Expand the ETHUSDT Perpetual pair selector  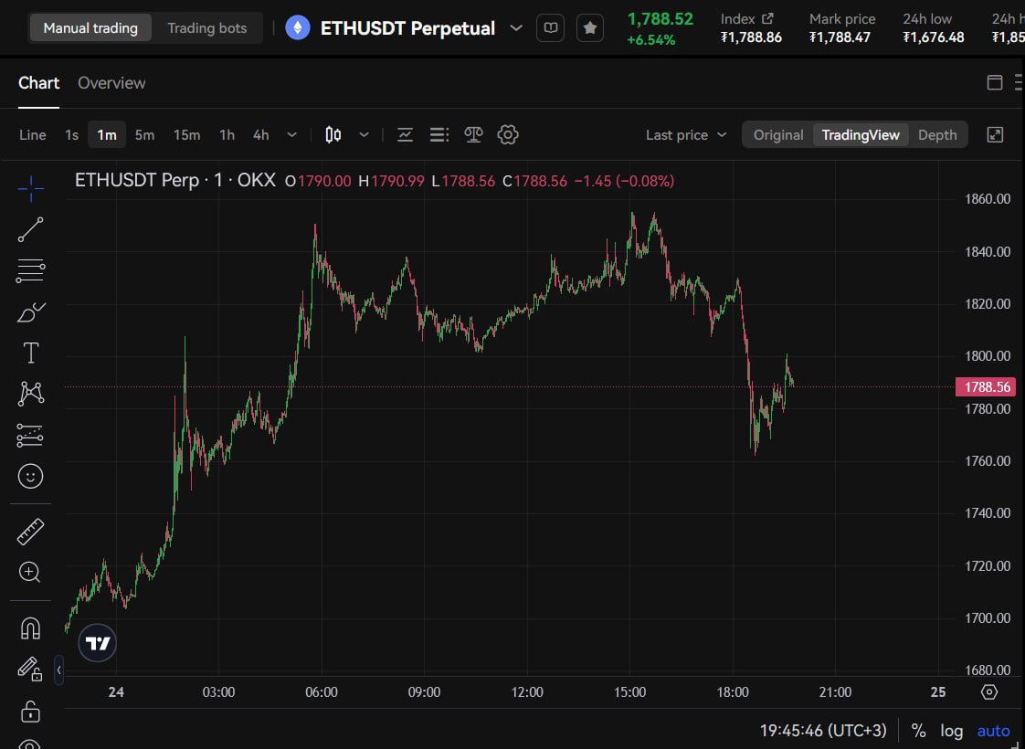tap(516, 28)
